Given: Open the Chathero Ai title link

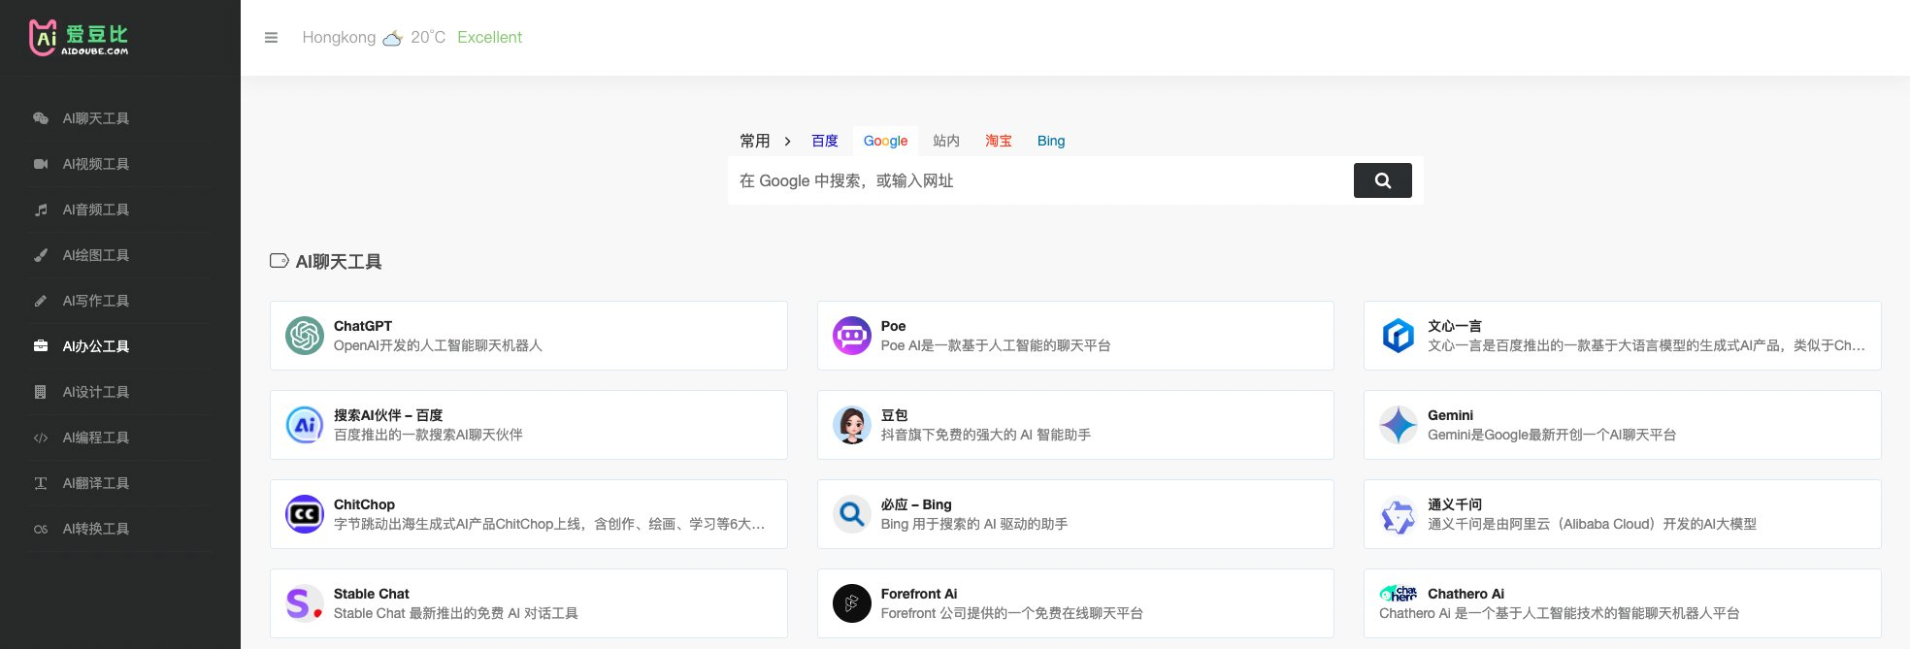Looking at the screenshot, I should pyautogui.click(x=1466, y=594).
